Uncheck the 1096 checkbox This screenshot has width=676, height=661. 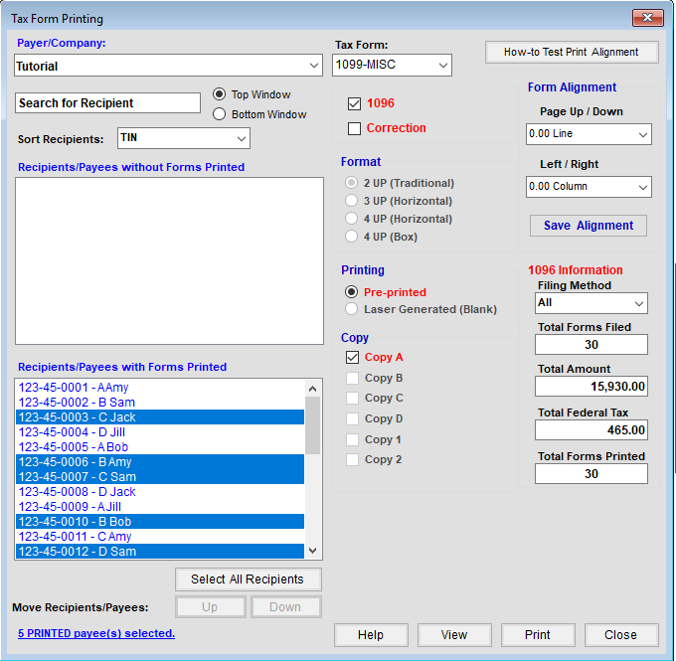(x=354, y=103)
